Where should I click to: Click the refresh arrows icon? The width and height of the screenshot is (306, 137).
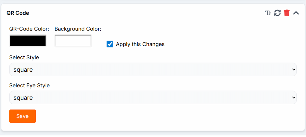[x=277, y=13]
